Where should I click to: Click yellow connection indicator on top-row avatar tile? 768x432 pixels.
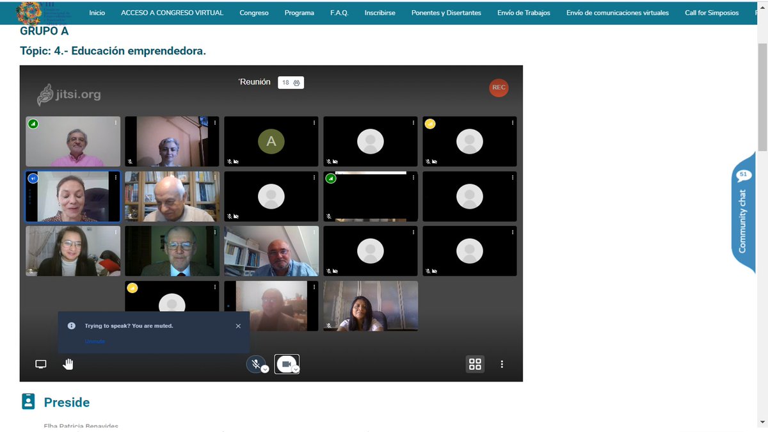430,124
